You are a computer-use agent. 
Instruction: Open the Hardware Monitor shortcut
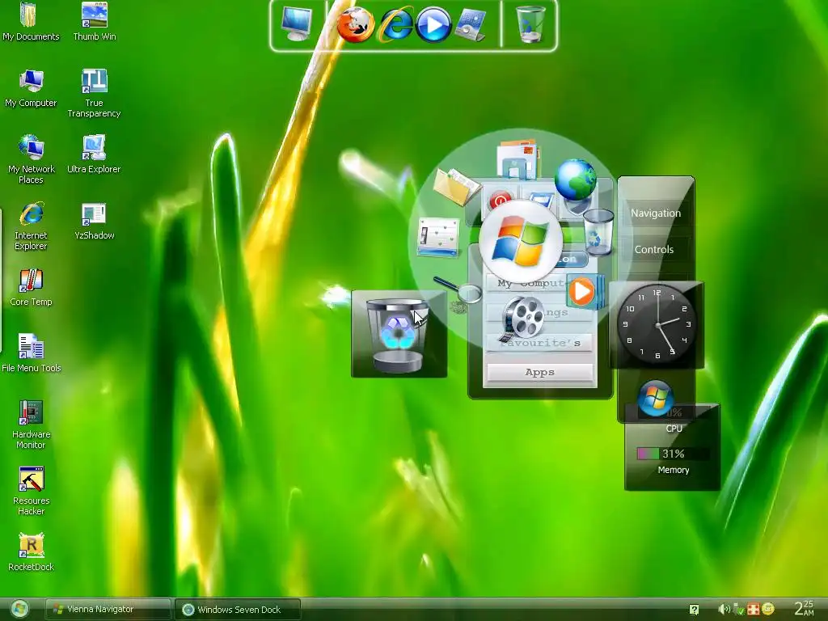click(x=32, y=425)
